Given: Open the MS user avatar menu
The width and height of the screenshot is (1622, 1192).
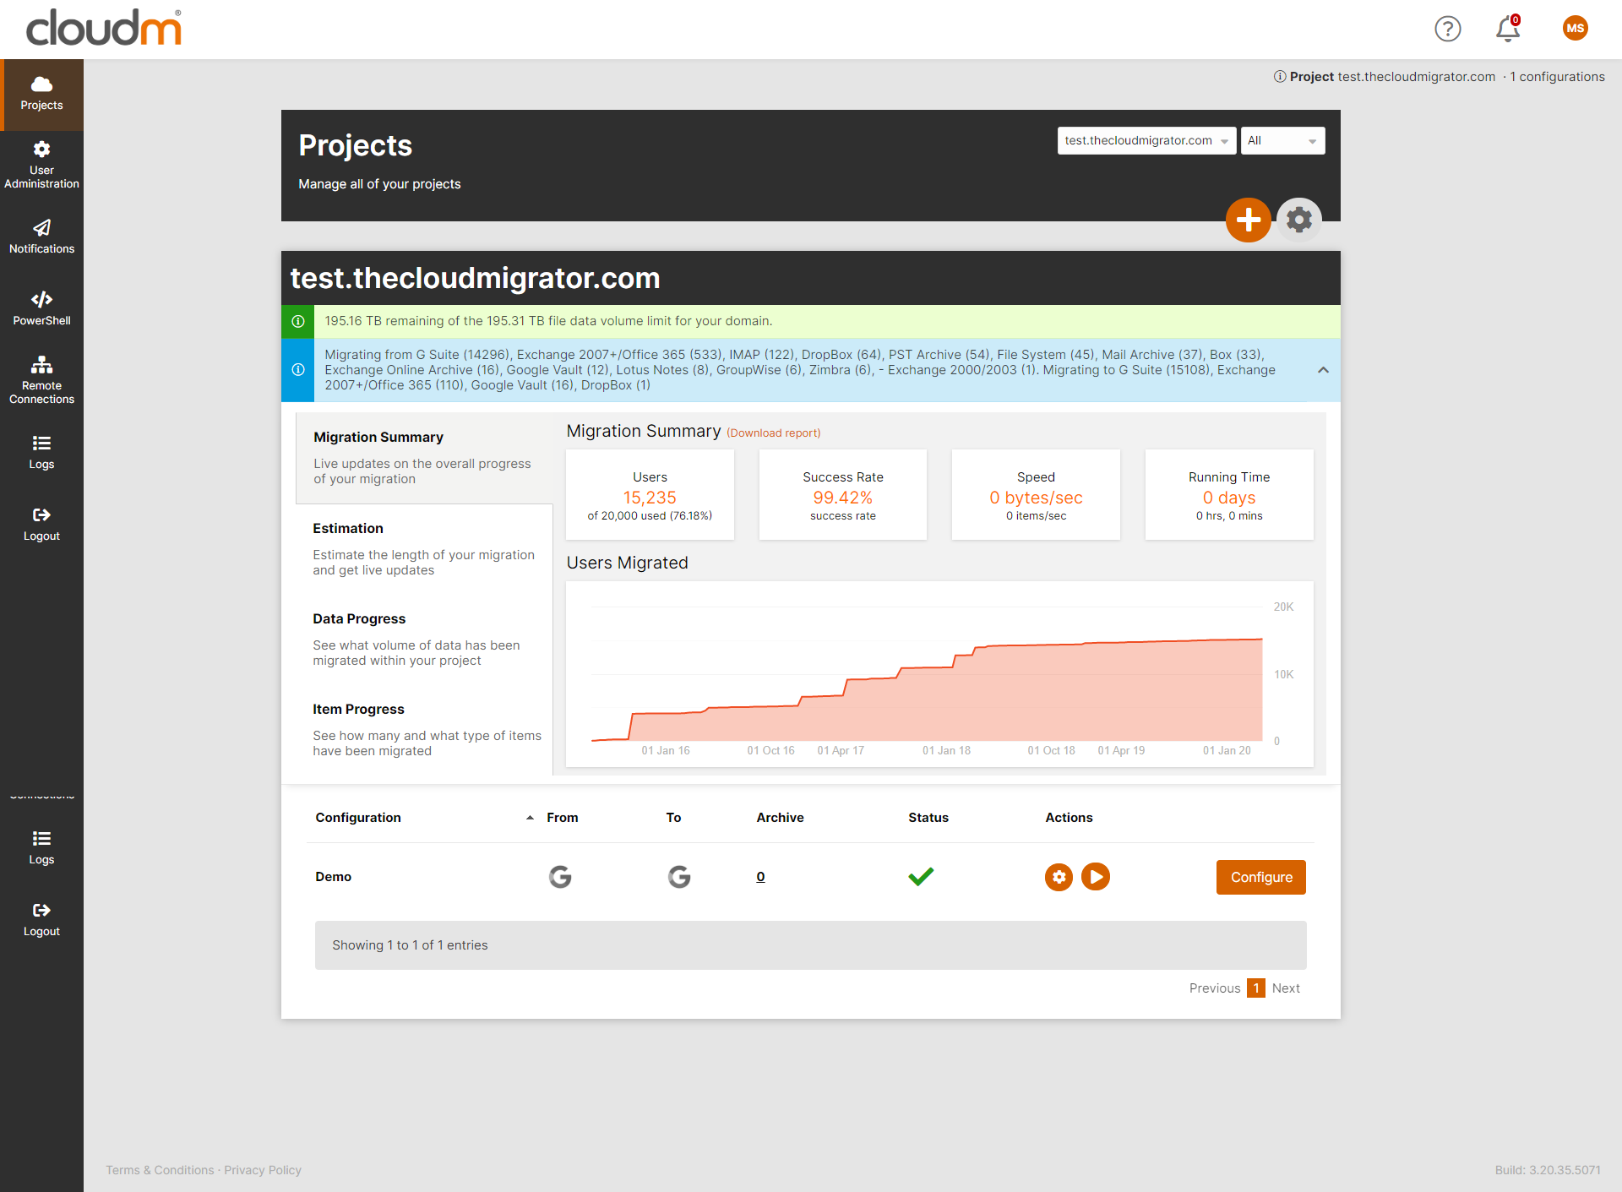Looking at the screenshot, I should pyautogui.click(x=1575, y=28).
